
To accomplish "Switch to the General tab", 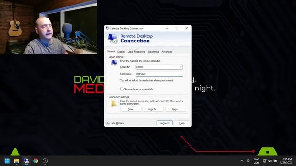I will coord(111,51).
